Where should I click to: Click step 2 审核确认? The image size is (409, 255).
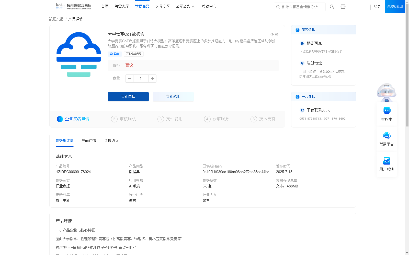coord(123,119)
